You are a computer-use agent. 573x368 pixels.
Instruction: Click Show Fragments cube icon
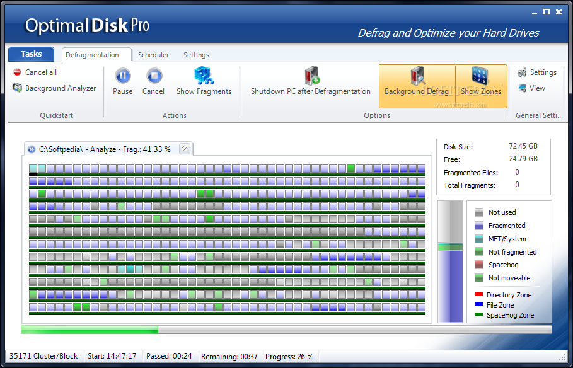click(x=204, y=76)
